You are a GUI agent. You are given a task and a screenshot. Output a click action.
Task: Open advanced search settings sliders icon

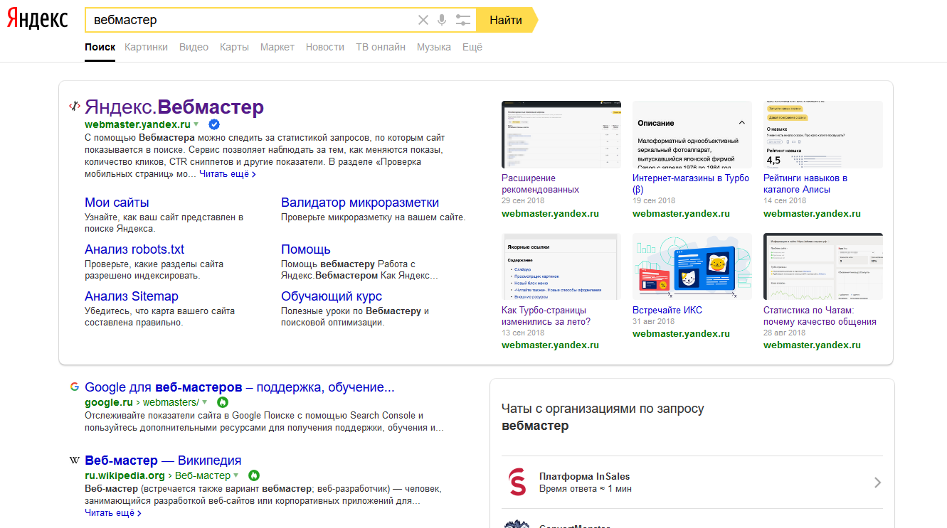pos(463,20)
